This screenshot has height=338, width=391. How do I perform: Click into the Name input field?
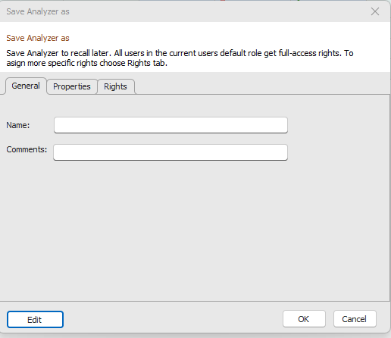coord(170,125)
